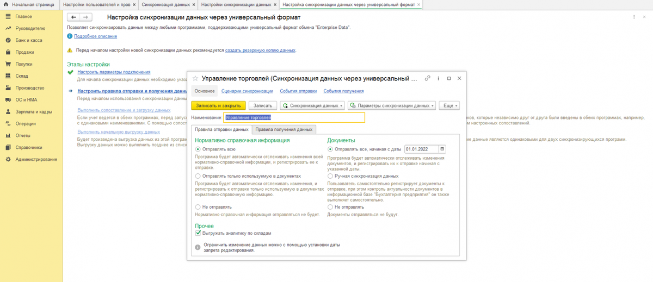Select Ручная синхронизация данных option
This screenshot has width=653, height=282.
[x=331, y=176]
